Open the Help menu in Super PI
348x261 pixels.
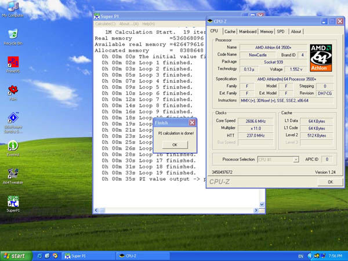(x=148, y=24)
